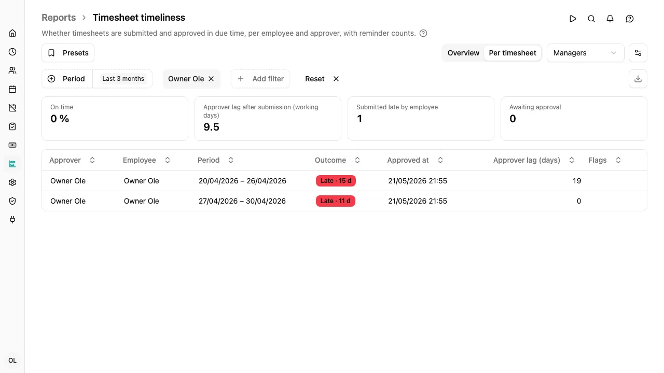Sort by the Flags column
The height and width of the screenshot is (373, 664).
tap(605, 160)
